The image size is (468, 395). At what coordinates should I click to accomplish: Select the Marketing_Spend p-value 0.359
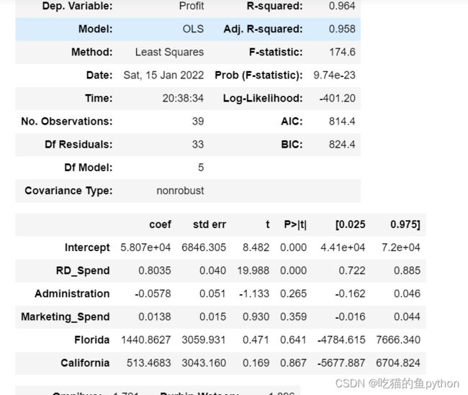click(293, 317)
